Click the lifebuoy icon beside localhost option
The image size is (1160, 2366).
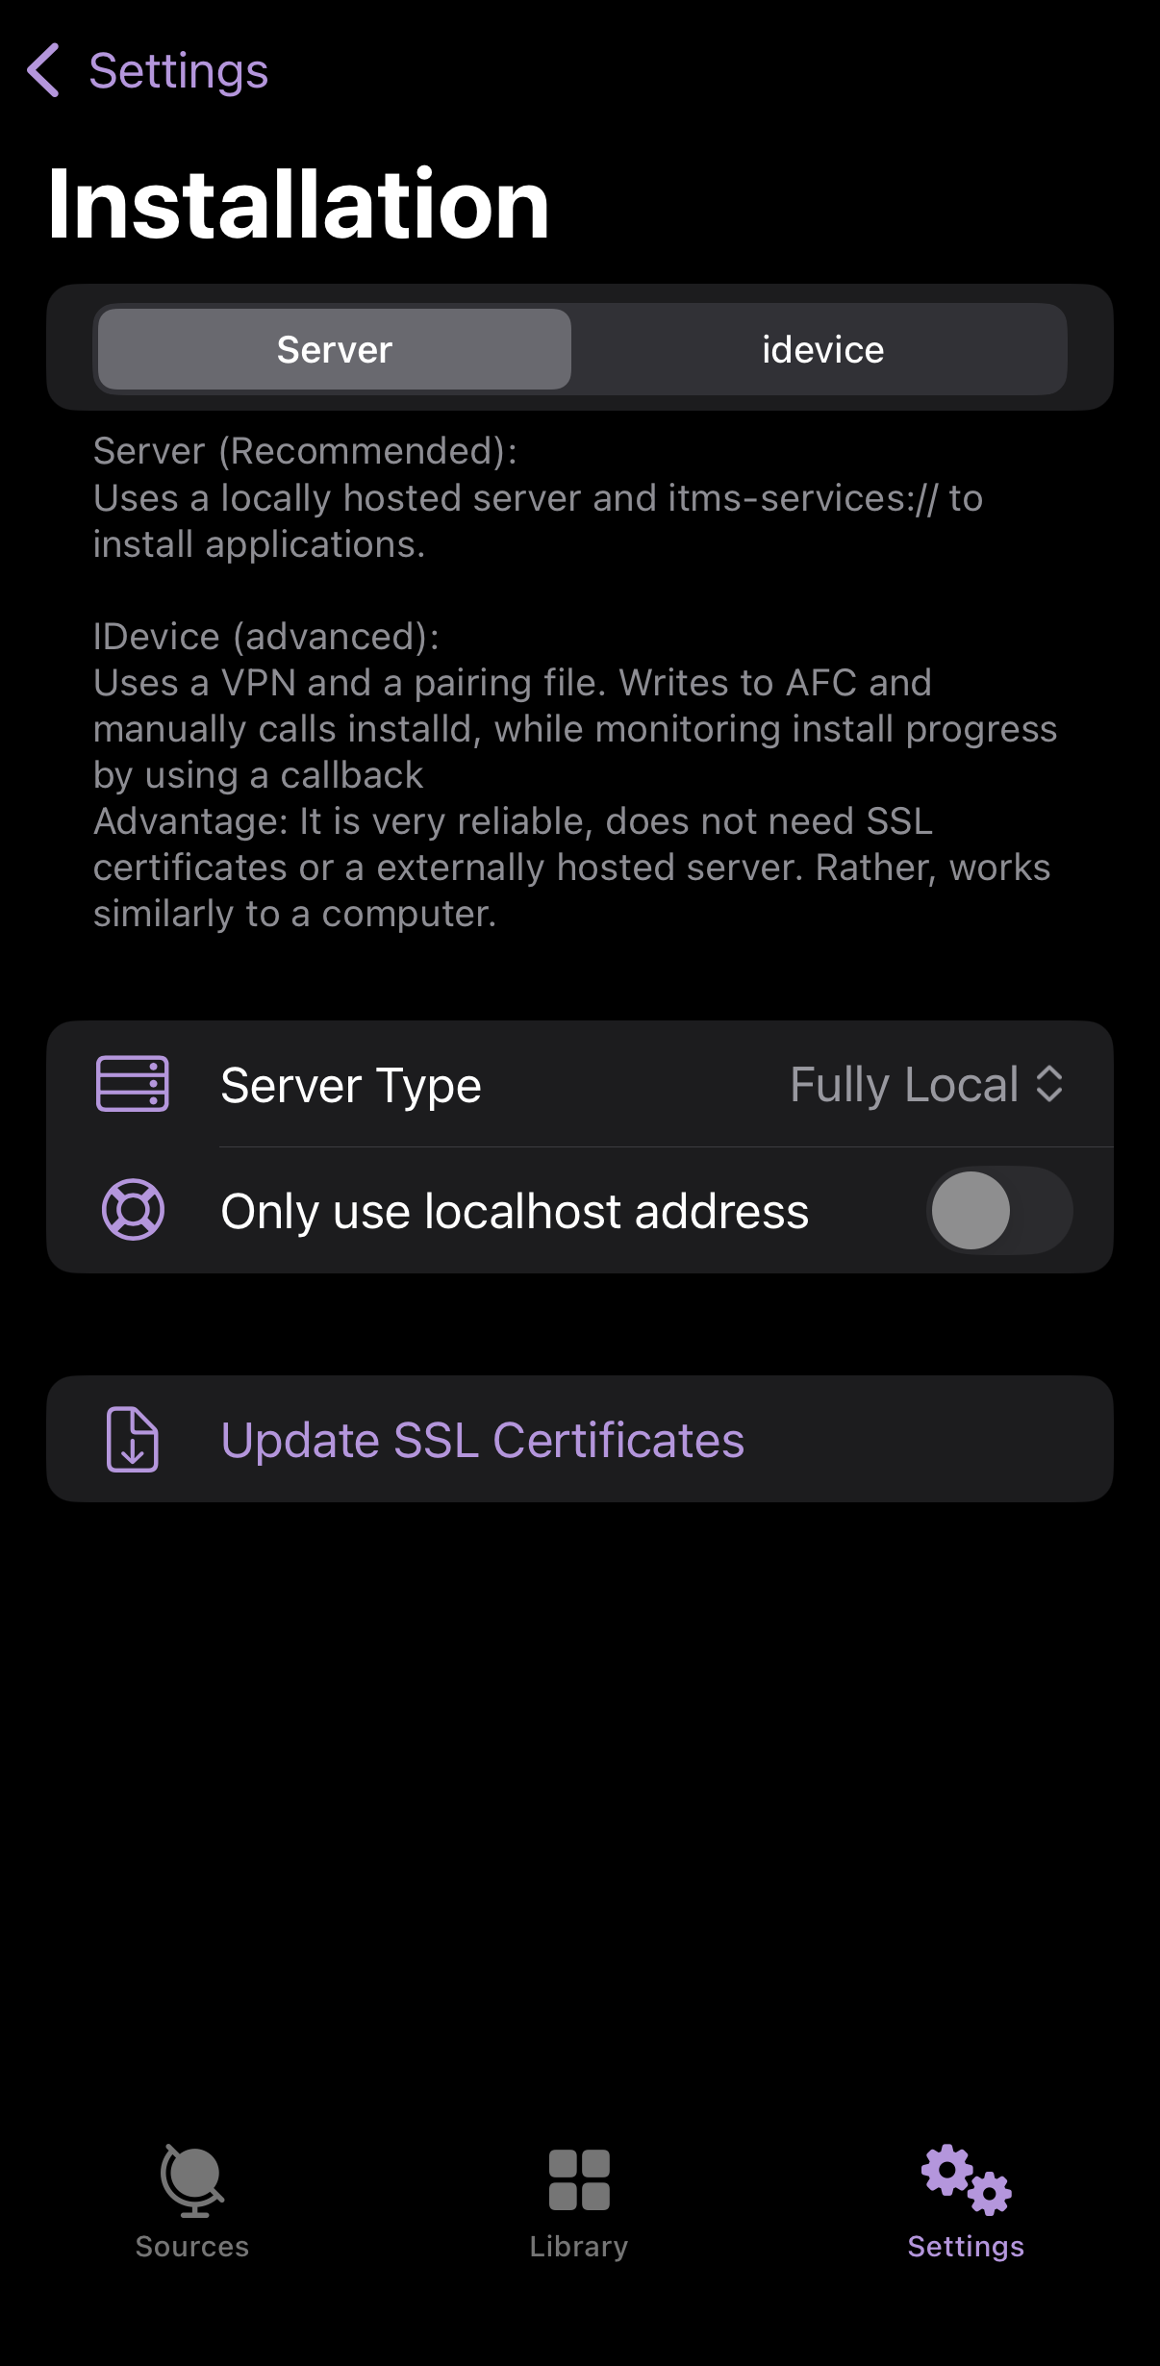pyautogui.click(x=133, y=1209)
